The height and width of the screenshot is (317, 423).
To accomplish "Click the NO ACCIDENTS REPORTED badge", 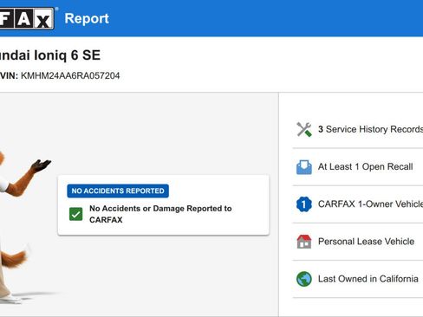I will tap(118, 191).
